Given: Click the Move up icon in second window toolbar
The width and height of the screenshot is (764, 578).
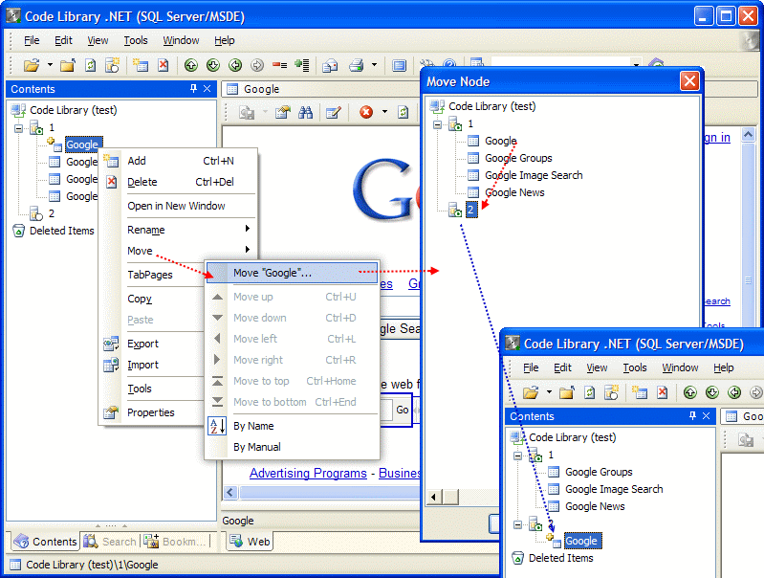Looking at the screenshot, I should click(690, 392).
